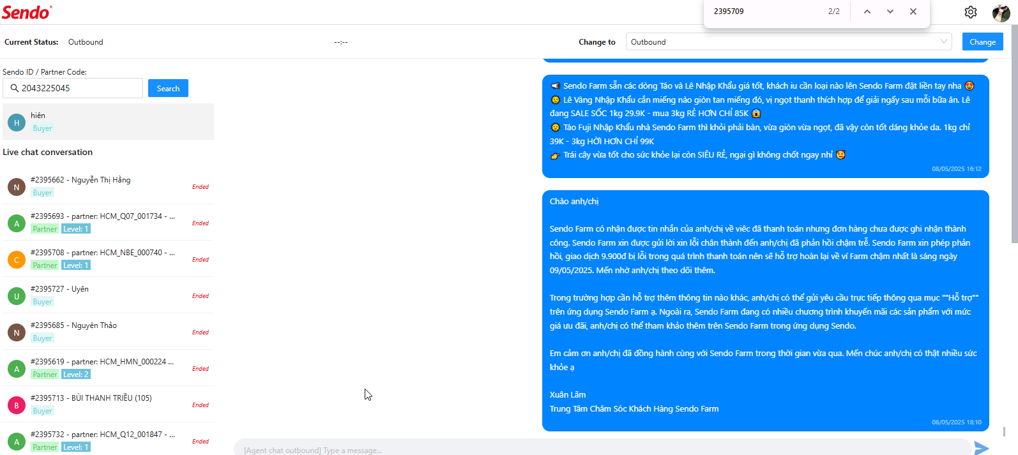Viewport: 1018px width, 455px height.
Task: Click the Live chat conversation heading
Action: (x=47, y=152)
